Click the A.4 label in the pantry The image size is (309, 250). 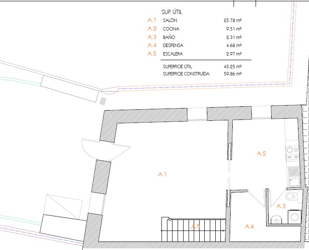pos(250,227)
